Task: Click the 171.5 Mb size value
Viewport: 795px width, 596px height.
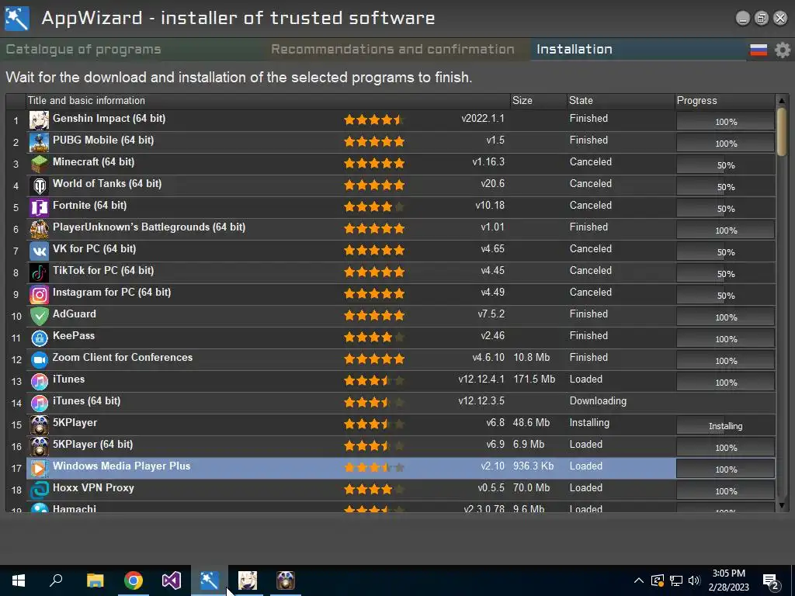Action: point(534,379)
